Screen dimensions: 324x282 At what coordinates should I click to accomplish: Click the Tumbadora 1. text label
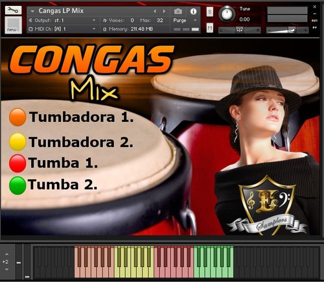[82, 117]
